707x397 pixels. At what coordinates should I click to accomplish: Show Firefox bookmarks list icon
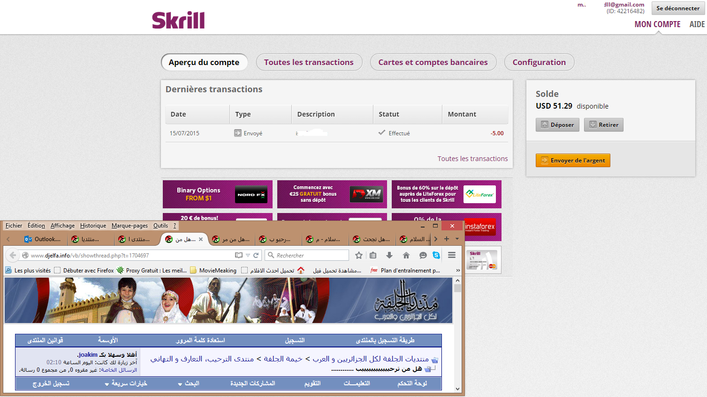tap(373, 255)
